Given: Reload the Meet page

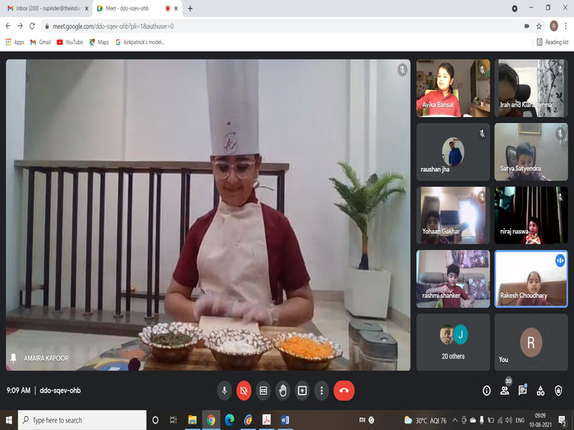Looking at the screenshot, I should [32, 26].
